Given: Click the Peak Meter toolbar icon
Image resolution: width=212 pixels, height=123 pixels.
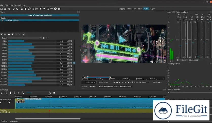Looking at the screenshot, I should point(22,9).
